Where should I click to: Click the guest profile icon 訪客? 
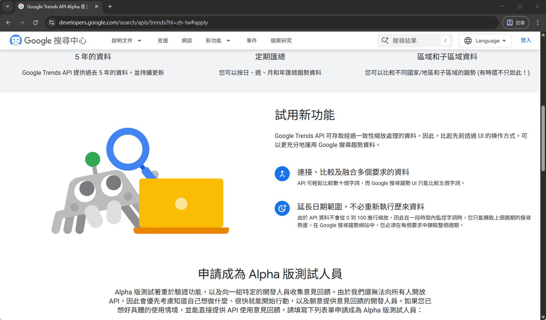[516, 23]
